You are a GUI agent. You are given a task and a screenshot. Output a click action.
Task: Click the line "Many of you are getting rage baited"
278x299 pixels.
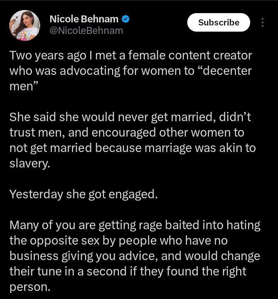coord(134,225)
